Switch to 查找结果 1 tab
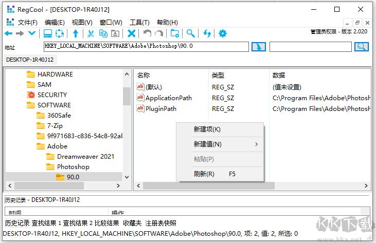Image resolution: width=376 pixels, height=243 pixels. (x=46, y=223)
